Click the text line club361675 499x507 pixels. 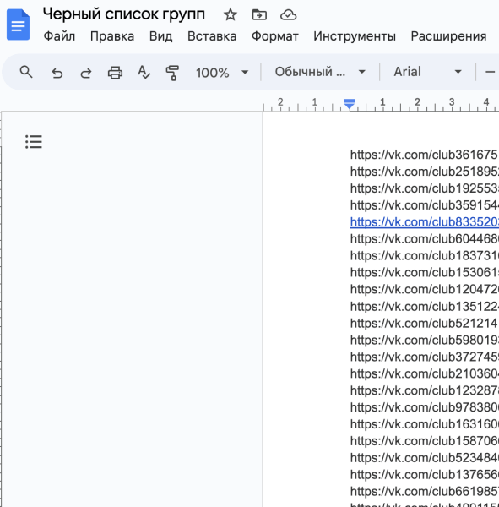tap(425, 155)
